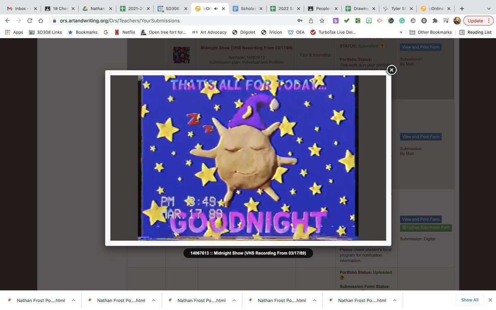Click View and Print Form for Midnight Show
The width and height of the screenshot is (496, 310).
pos(420,47)
